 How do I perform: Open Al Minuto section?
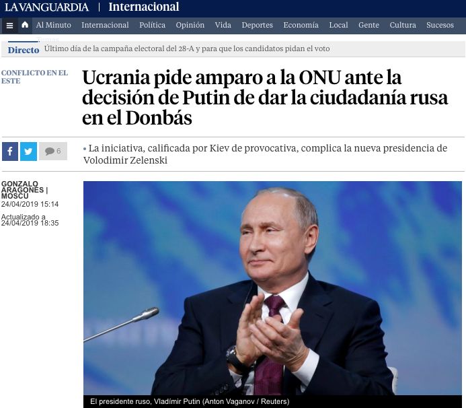[54, 25]
